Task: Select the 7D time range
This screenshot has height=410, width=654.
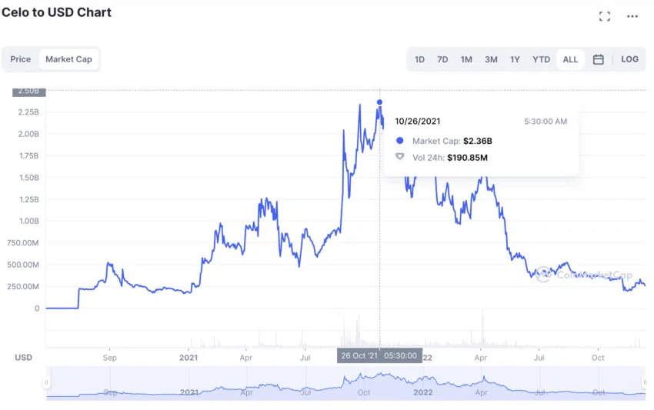Action: point(442,60)
